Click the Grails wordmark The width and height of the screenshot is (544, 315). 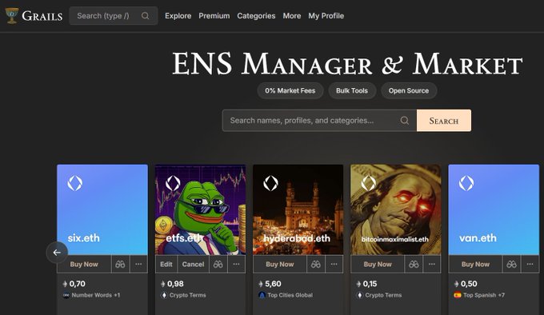point(42,16)
